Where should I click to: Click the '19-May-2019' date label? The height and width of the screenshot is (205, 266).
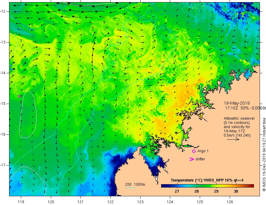pos(237,103)
